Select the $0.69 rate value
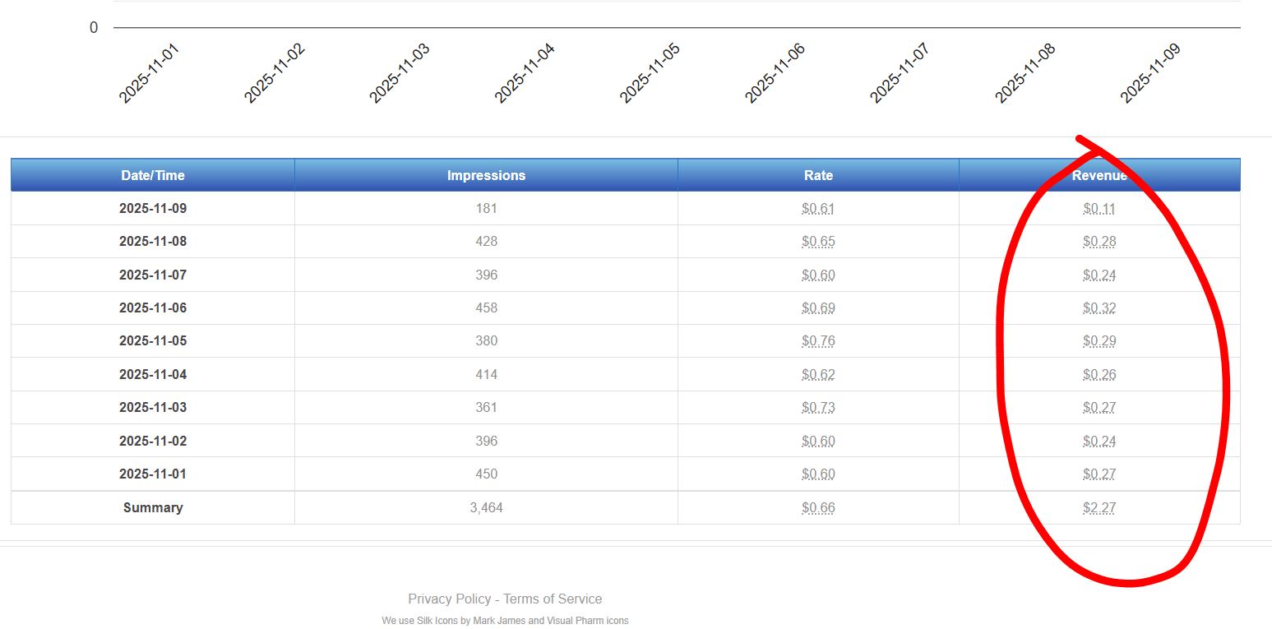1272x629 pixels. [x=818, y=308]
